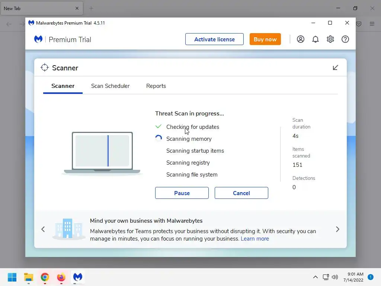The height and width of the screenshot is (286, 381).
Task: Select the New Tab browser tab
Action: coord(42,9)
